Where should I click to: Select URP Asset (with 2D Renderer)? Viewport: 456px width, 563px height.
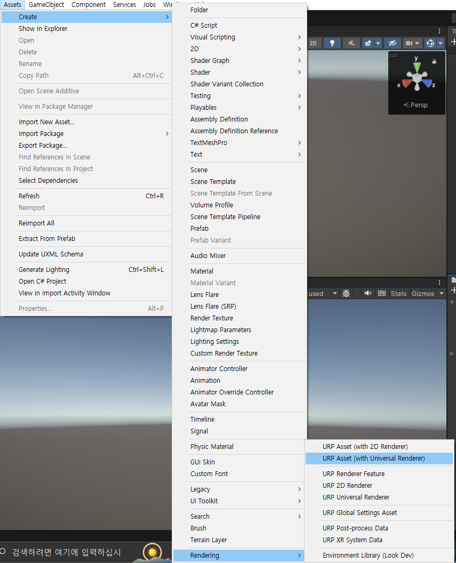coord(379,447)
